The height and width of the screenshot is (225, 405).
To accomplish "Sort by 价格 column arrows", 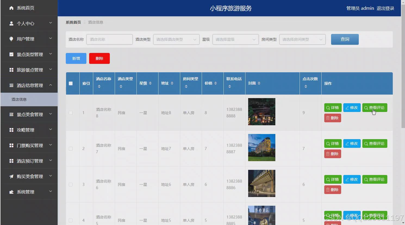I will pyautogui.click(x=216, y=83).
